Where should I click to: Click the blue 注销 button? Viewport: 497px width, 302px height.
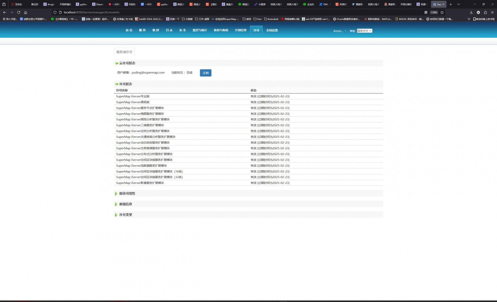pyautogui.click(x=205, y=73)
